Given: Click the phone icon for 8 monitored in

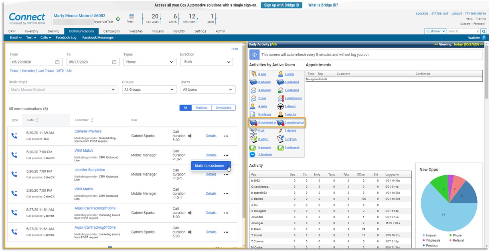Looking at the screenshot, I should click(253, 122).
